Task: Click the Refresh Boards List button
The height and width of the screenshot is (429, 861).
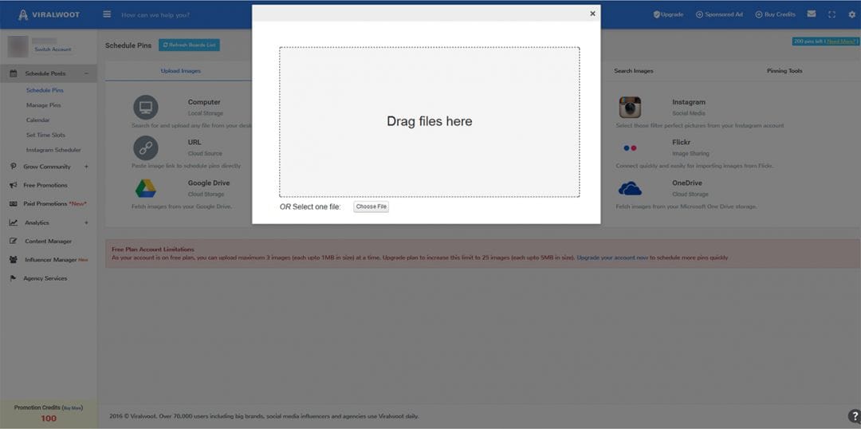Action: [x=190, y=45]
